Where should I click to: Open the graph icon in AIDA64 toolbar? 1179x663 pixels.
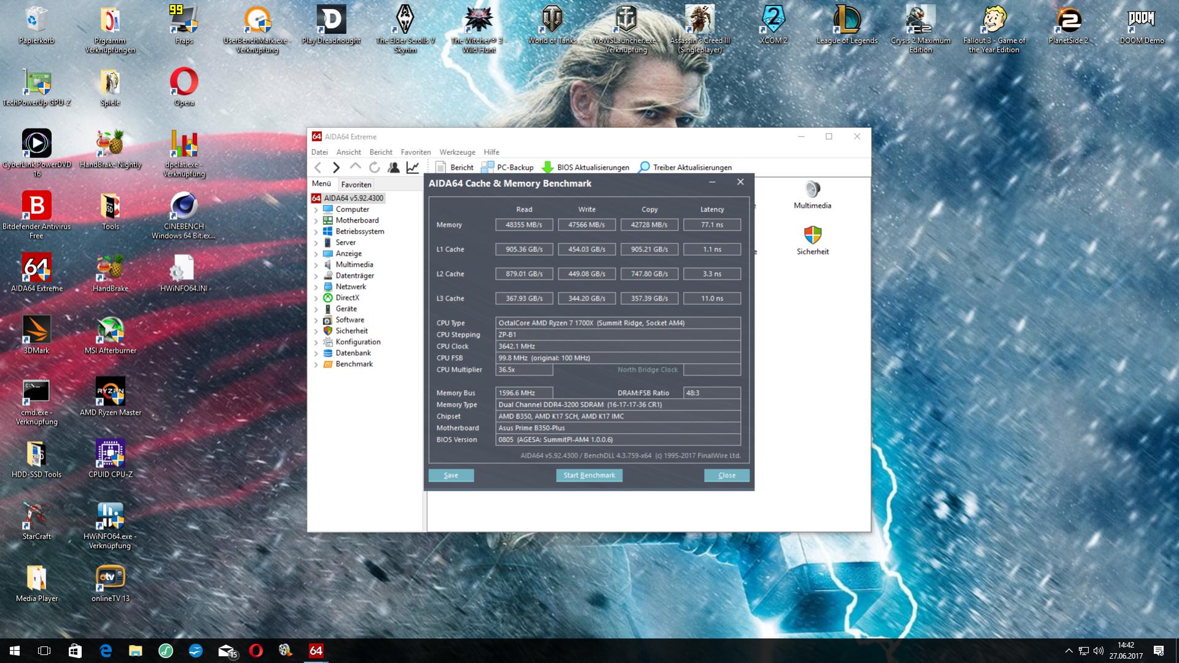point(413,167)
